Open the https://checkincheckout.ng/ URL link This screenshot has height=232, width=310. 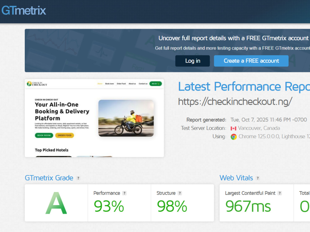[235, 102]
